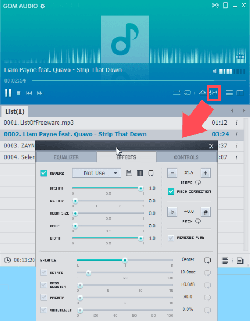
Task: Reset the virtualizer setting
Action: [x=207, y=310]
